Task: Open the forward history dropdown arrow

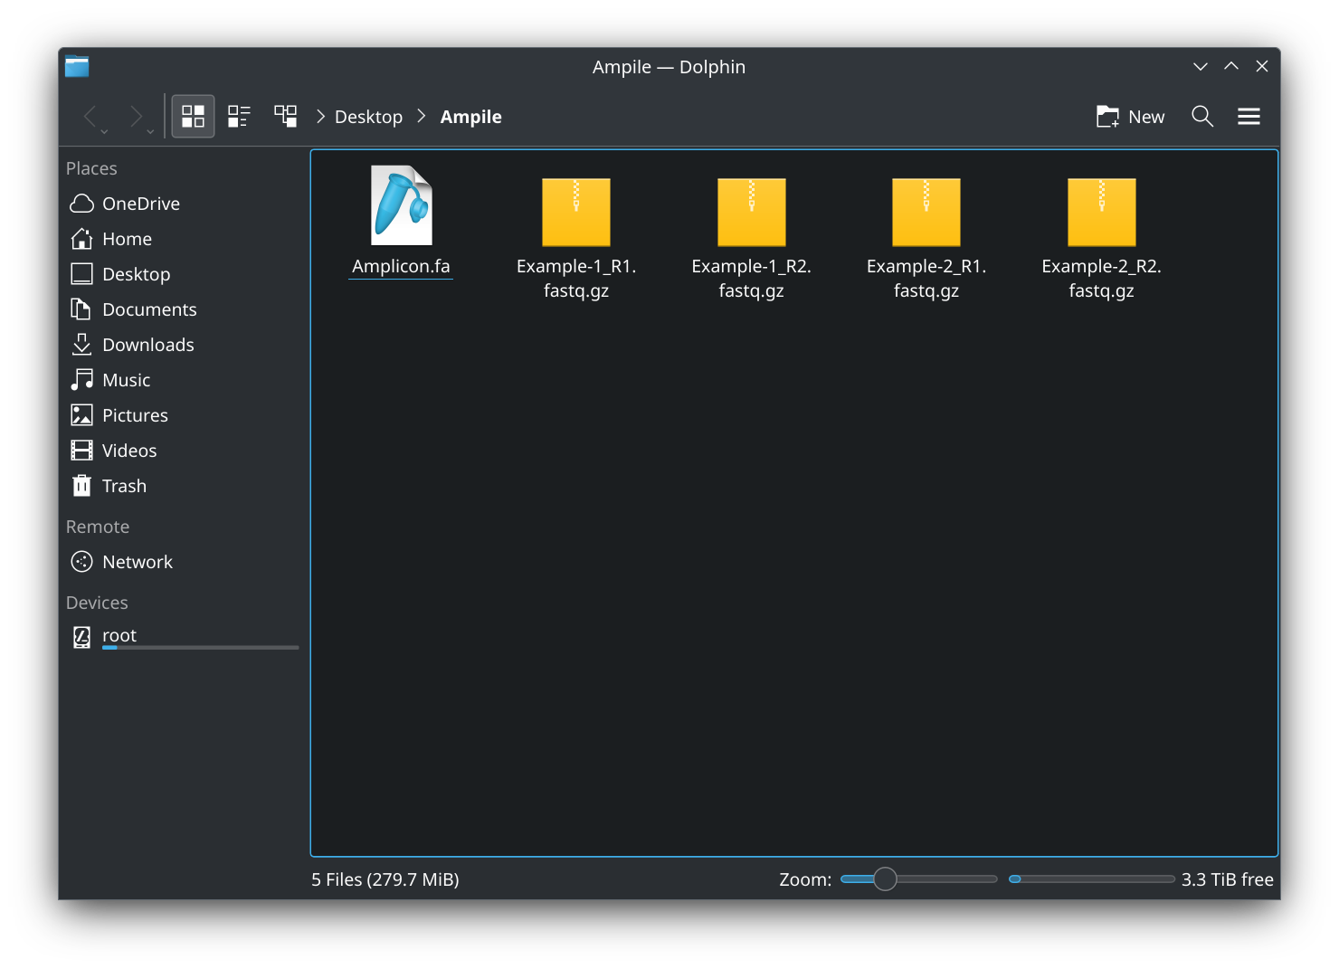Action: tap(150, 132)
